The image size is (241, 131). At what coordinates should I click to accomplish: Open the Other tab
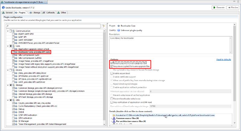pos(62,13)
